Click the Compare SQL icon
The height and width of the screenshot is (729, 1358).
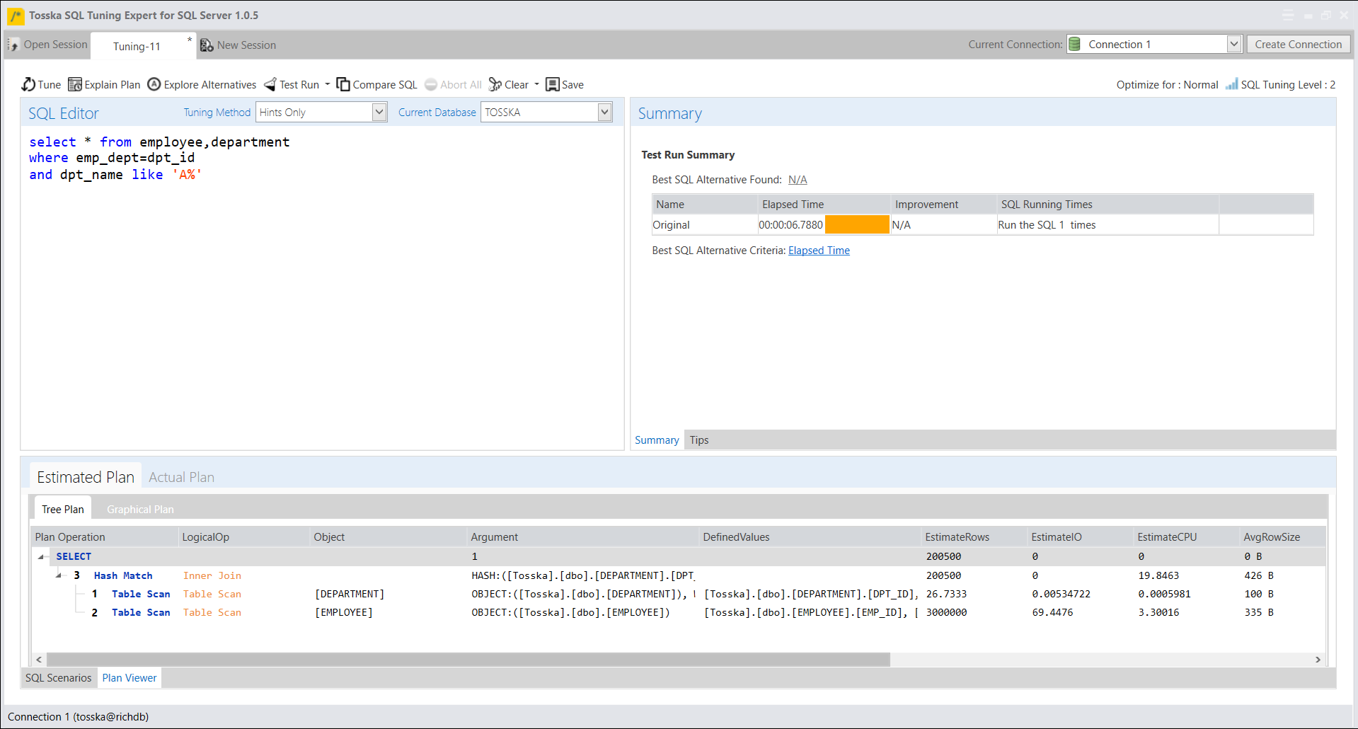(343, 84)
